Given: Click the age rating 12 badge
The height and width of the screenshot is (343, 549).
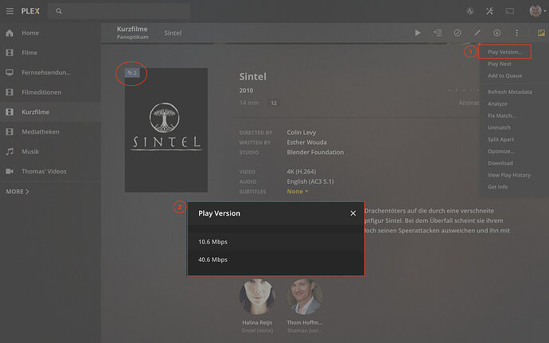Looking at the screenshot, I should (x=274, y=103).
